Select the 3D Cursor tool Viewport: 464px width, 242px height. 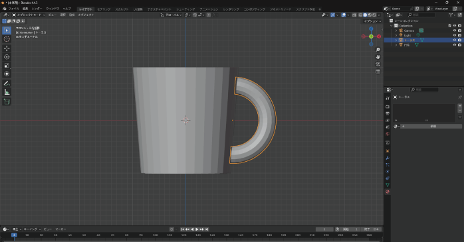[x=7, y=39]
